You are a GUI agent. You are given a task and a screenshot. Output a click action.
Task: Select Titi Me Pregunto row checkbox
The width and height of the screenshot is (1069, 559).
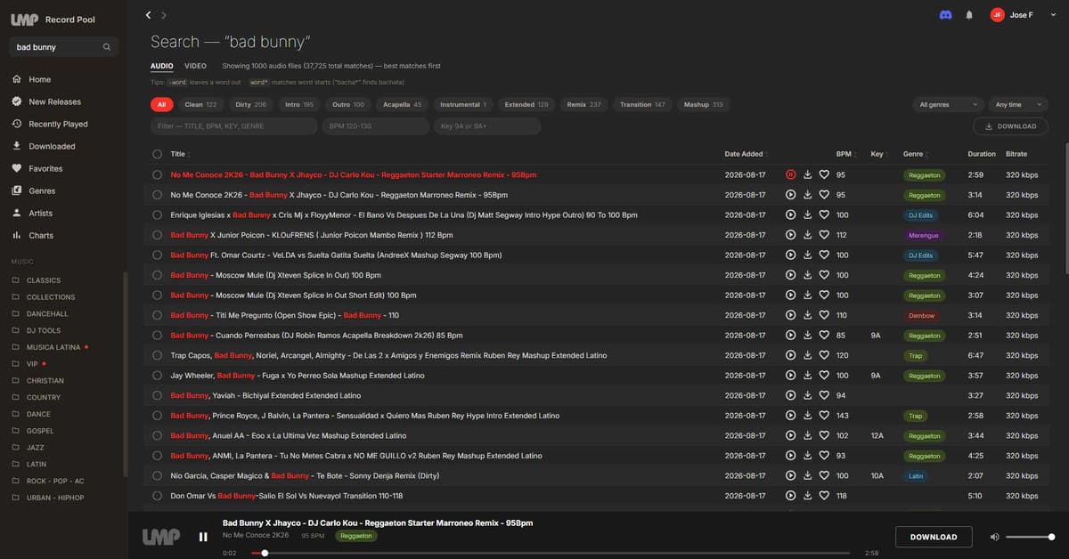(x=158, y=315)
